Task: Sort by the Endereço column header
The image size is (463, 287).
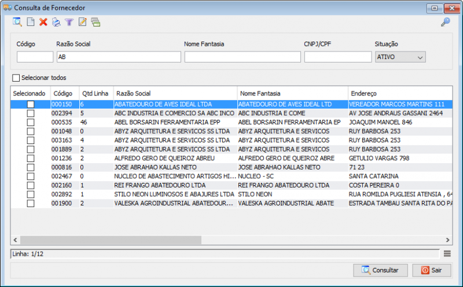Action: (x=400, y=94)
